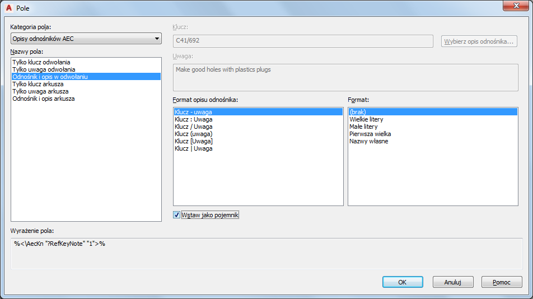Viewport: 533px width, 299px height.
Task: Pick 'Klucz (uwaga)' format option
Action: point(258,134)
